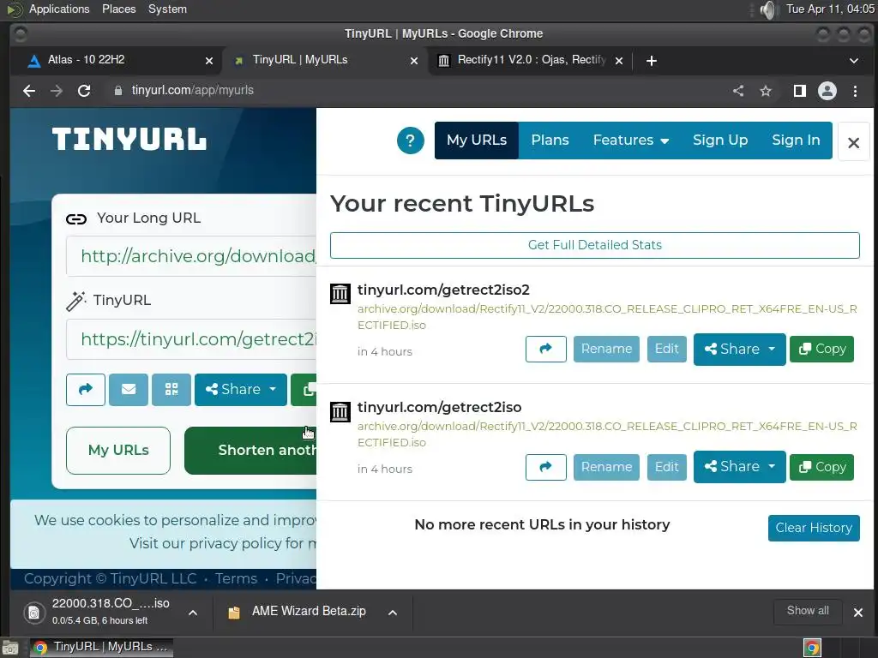Screen dimensions: 878x658
Task: Copy the tinyurl.com/getrect2iso link
Action: (x=822, y=467)
